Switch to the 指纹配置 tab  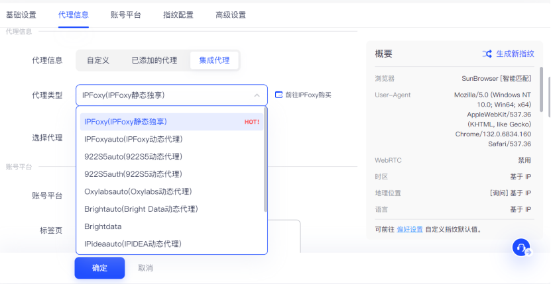(178, 15)
